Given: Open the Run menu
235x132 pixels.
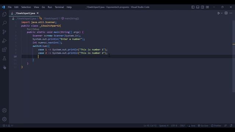Looking at the screenshot, I should (x=50, y=7).
